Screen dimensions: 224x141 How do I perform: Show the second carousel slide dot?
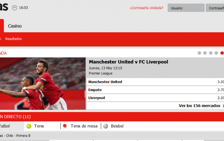[x=205, y=53]
